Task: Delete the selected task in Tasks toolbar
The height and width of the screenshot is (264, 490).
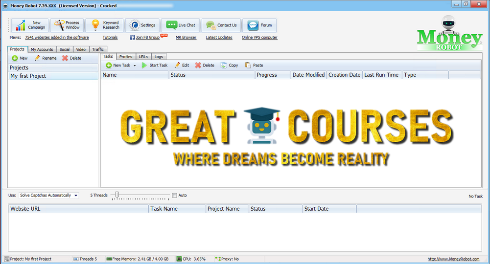Action: 205,65
